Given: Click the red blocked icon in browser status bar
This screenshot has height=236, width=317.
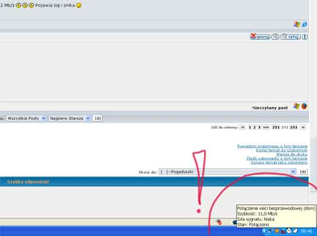Looking at the screenshot, I should [219, 222].
